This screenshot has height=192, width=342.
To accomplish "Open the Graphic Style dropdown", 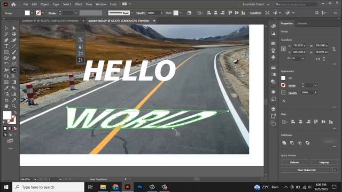I will click(181, 13).
